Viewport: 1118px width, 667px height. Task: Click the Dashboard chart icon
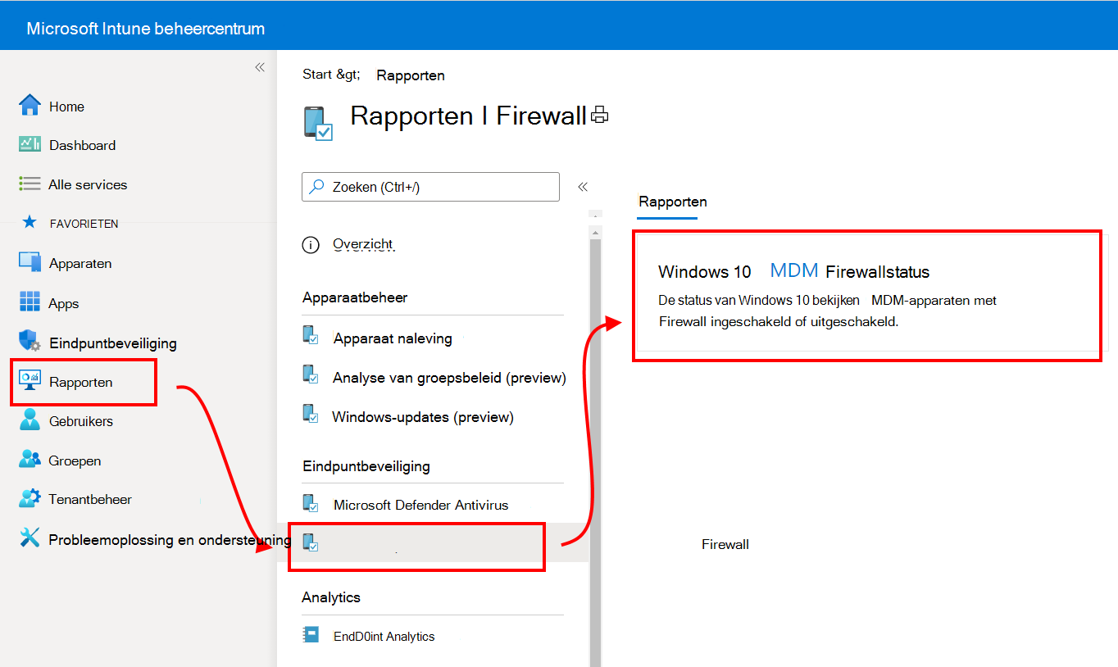click(x=30, y=144)
